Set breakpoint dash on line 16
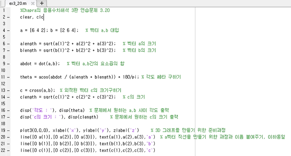Image resolution: width=291 pixels, height=156 pixels. (x=8, y=111)
